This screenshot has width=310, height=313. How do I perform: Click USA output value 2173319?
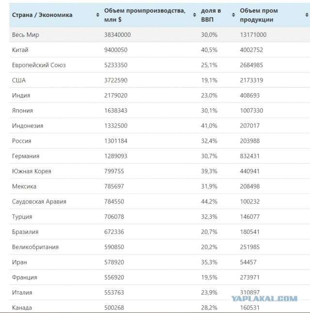pos(251,80)
